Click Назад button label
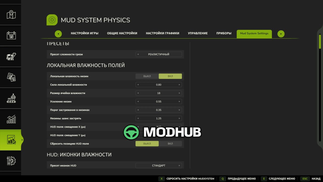The image size is (323, 182). click(316, 179)
